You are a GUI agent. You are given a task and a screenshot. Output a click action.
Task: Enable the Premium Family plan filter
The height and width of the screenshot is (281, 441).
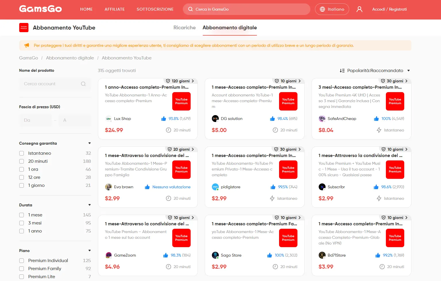click(x=22, y=269)
